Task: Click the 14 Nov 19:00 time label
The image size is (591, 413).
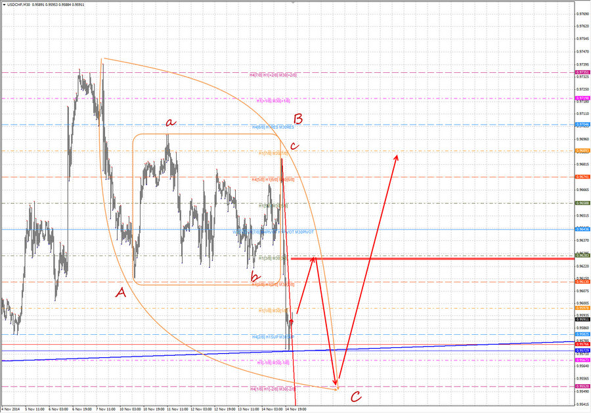Action: click(295, 409)
